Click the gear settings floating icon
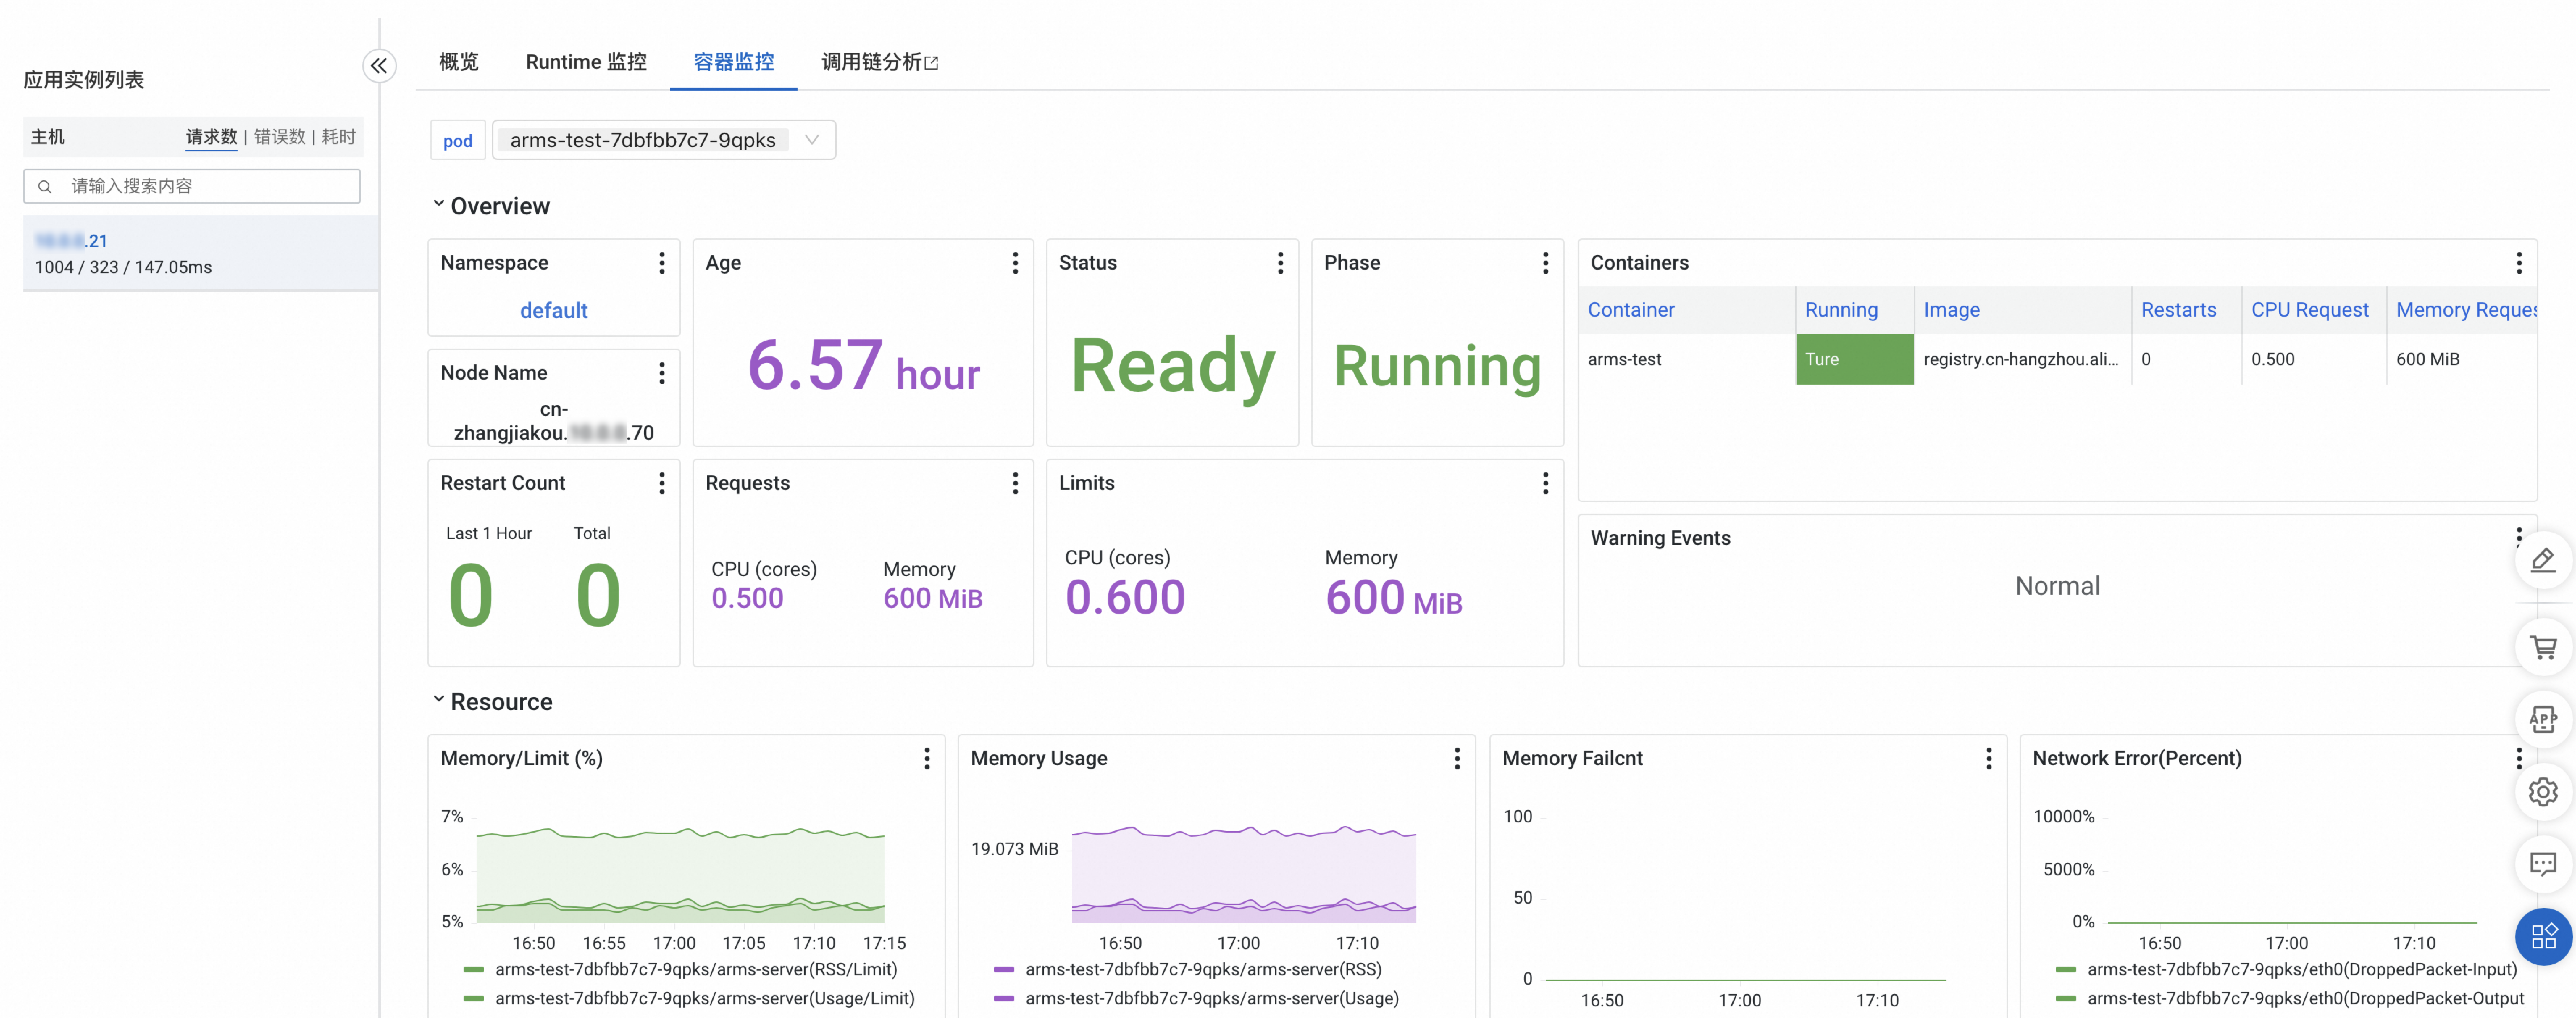The height and width of the screenshot is (1018, 2576). (x=2543, y=792)
